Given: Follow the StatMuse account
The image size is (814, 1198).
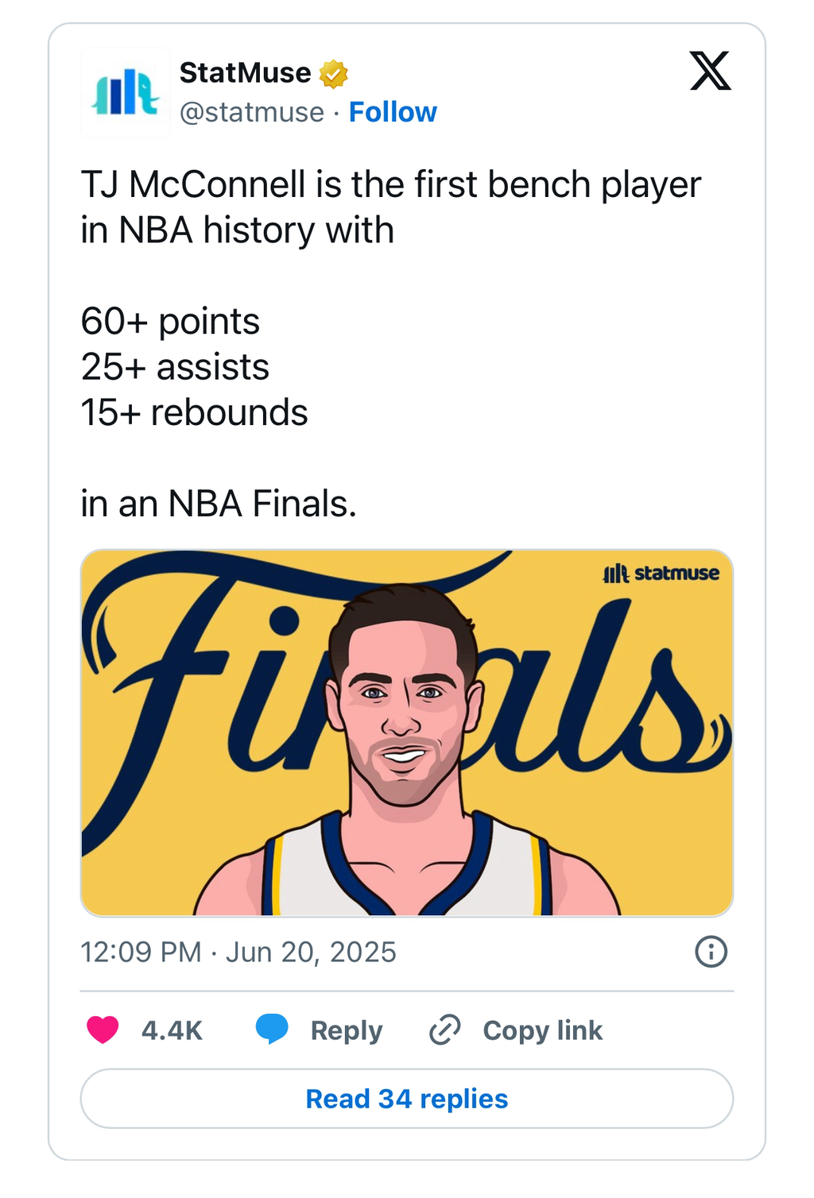Looking at the screenshot, I should click(x=393, y=112).
